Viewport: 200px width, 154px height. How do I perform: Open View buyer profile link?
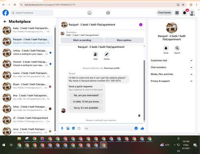(112, 68)
